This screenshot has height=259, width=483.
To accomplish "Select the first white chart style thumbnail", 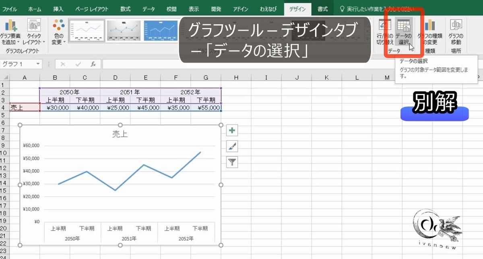I will [87, 31].
